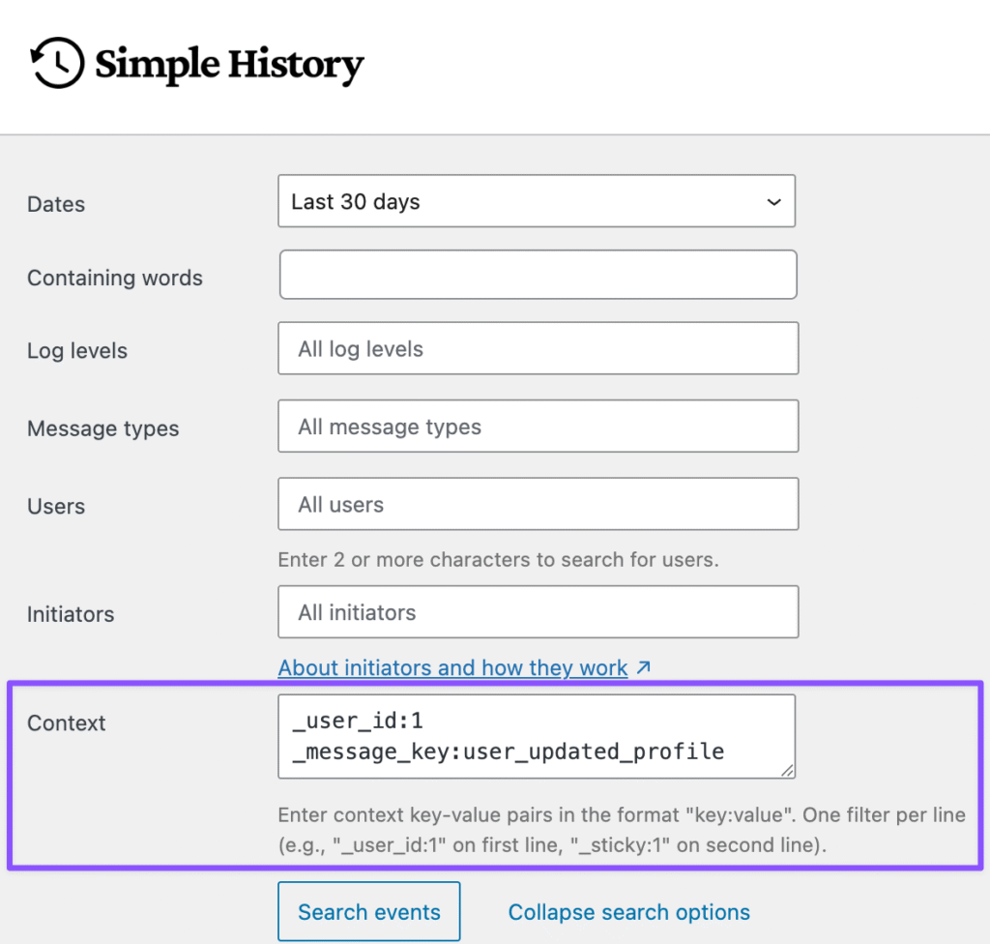This screenshot has height=944, width=990.
Task: Click the Collapse search options link
Action: click(x=628, y=912)
